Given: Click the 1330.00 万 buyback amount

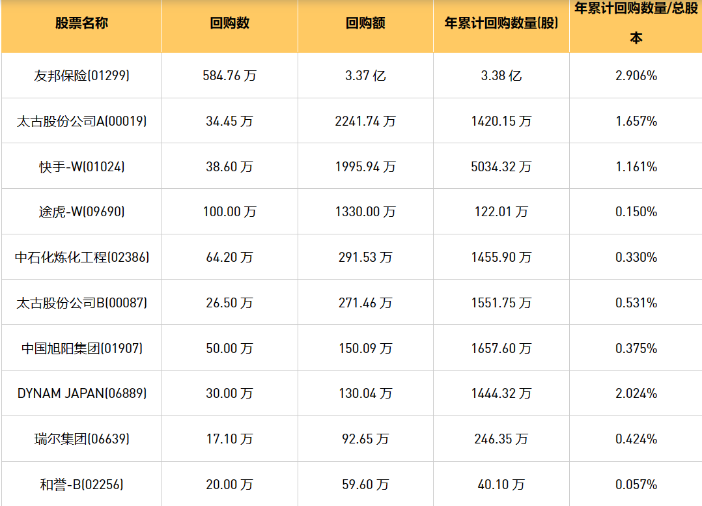Looking at the screenshot, I should (365, 212).
